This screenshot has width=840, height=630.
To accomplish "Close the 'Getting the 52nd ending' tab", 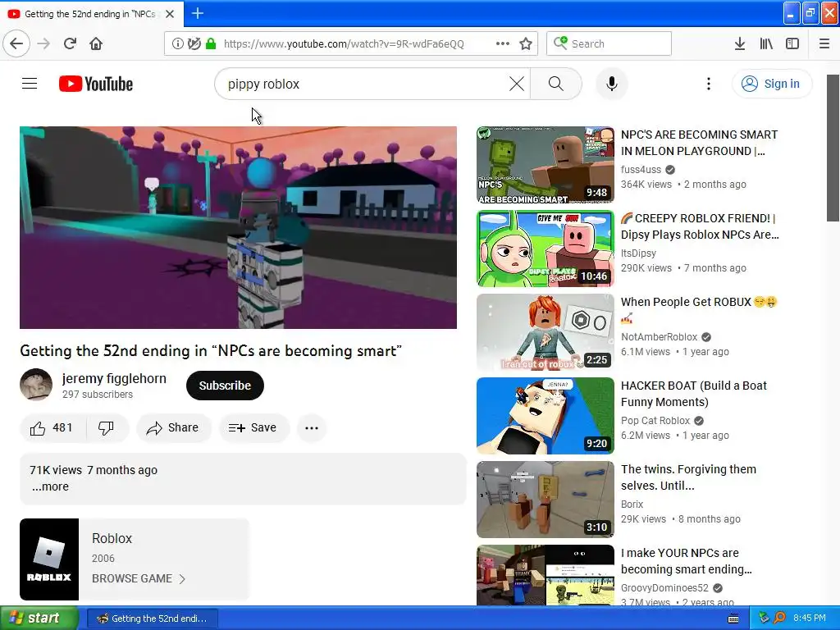I will click(x=170, y=14).
